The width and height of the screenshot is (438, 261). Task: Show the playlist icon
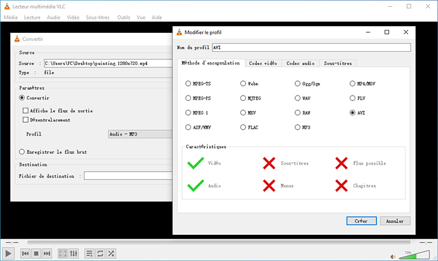tap(89, 254)
